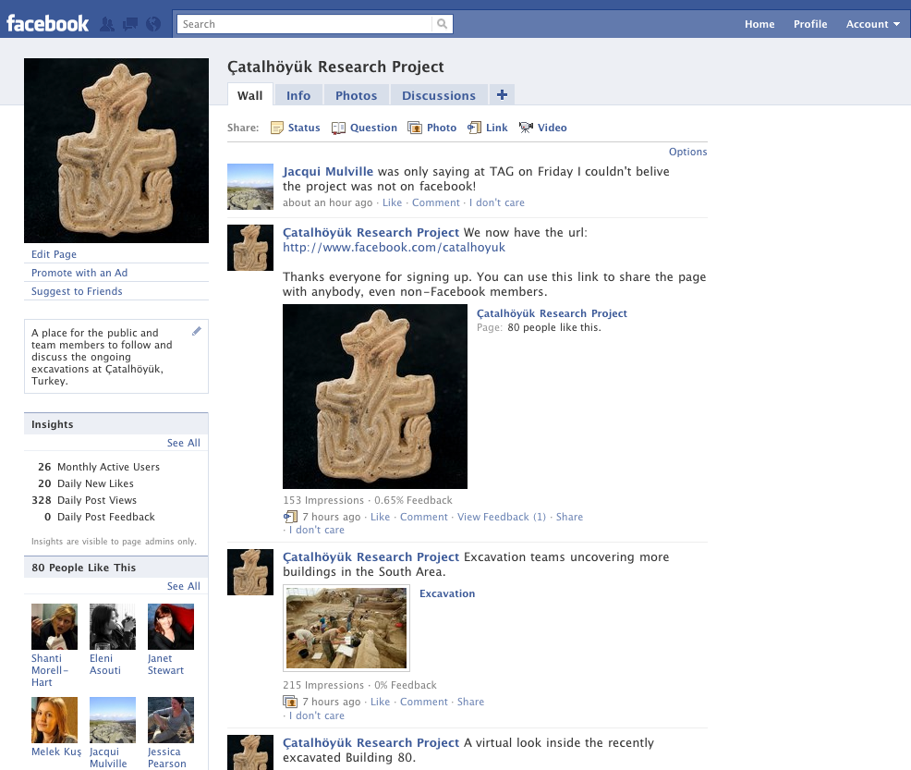The height and width of the screenshot is (770, 911).
Task: Open the Excavation album link
Action: coord(447,593)
